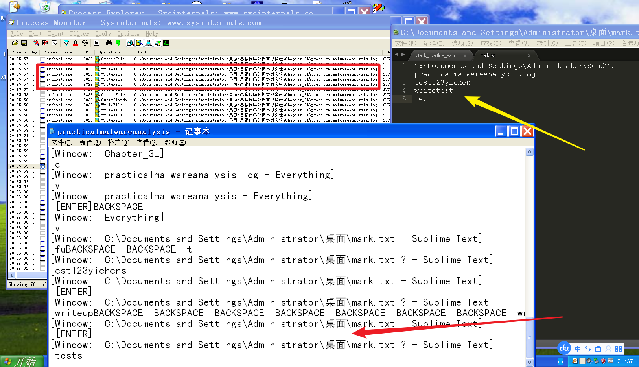Switch to the stack_overflow_var.c tab in Sublime Text
639x367 pixels.
(x=436, y=55)
